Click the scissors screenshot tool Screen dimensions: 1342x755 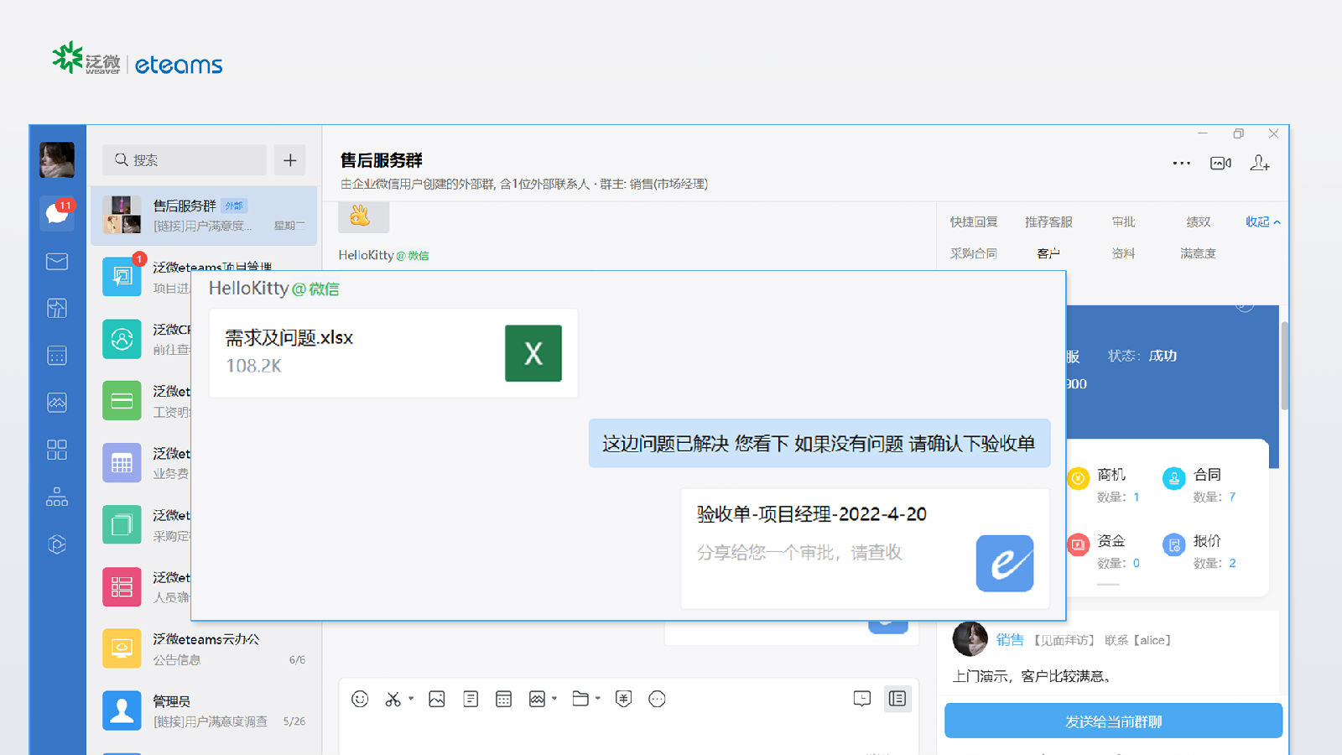393,699
